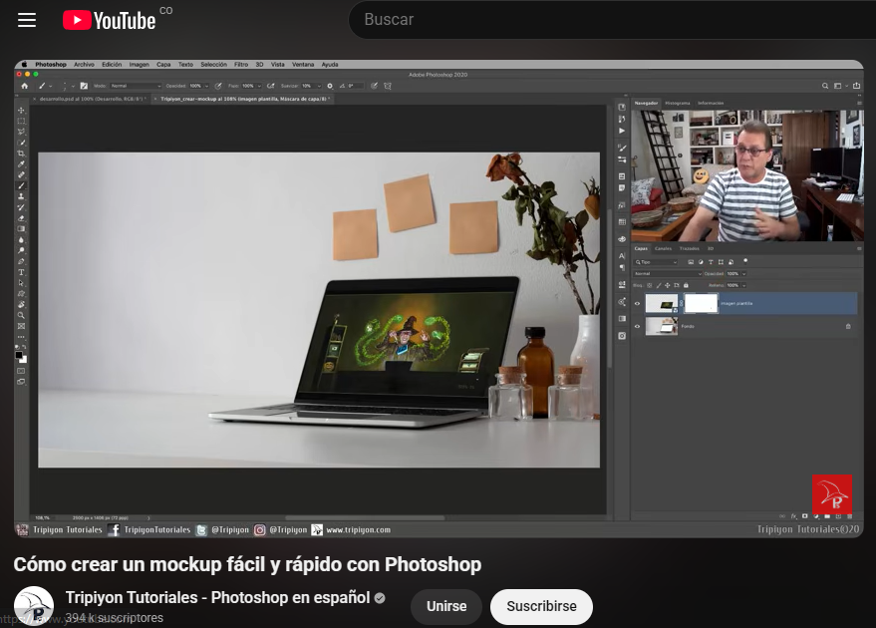Open the Actions play icon in panel dock
The width and height of the screenshot is (876, 628).
(x=621, y=131)
